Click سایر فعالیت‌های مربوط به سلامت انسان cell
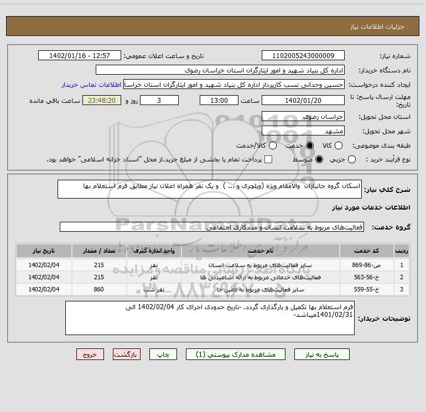 click(x=260, y=265)
